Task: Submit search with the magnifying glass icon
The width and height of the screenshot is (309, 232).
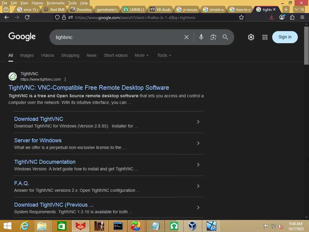Action: pos(225,37)
